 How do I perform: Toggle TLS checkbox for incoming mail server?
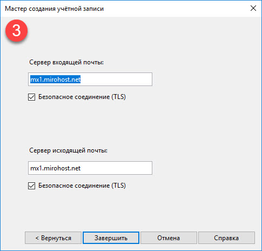click(31, 97)
